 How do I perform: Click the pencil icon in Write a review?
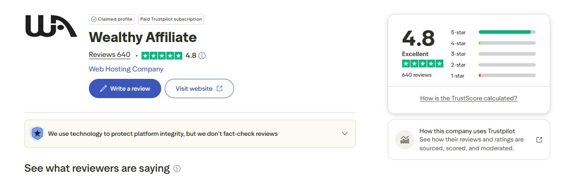coord(103,88)
